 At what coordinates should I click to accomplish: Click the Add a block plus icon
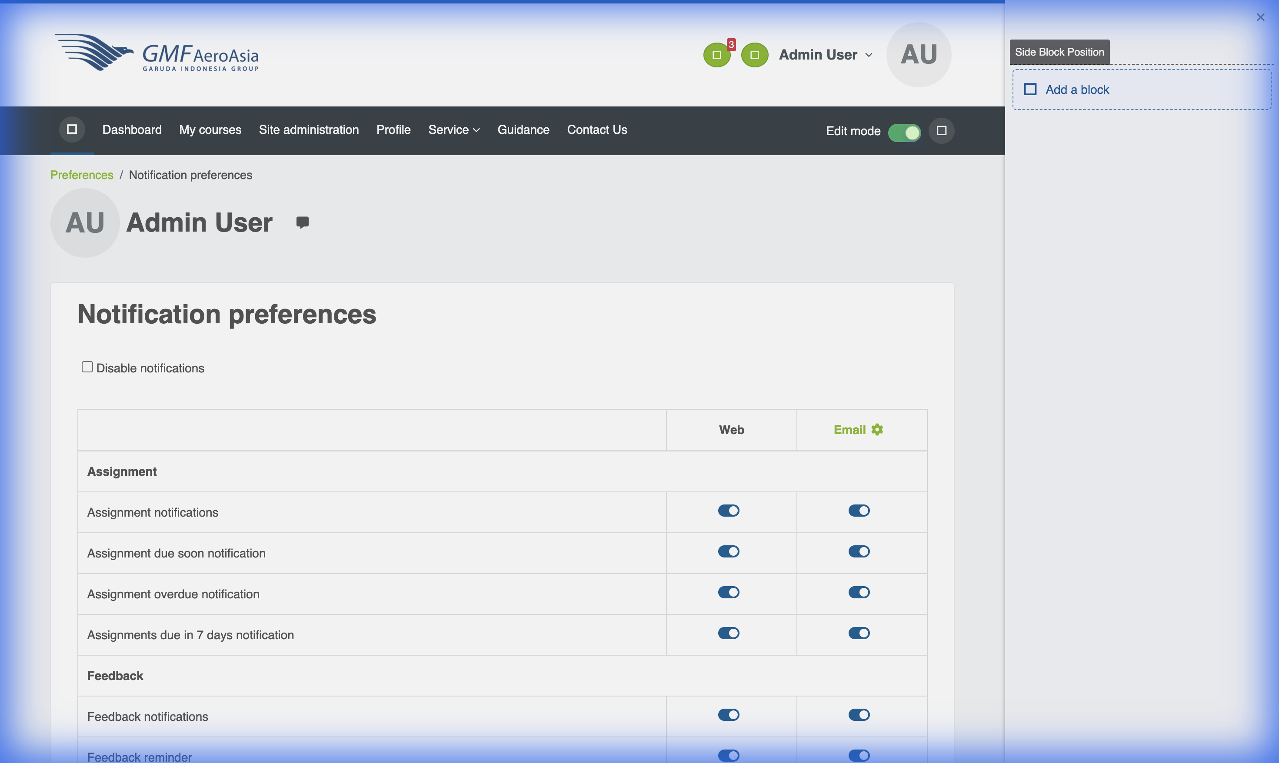point(1030,90)
